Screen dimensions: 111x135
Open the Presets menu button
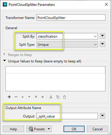[39, 129]
